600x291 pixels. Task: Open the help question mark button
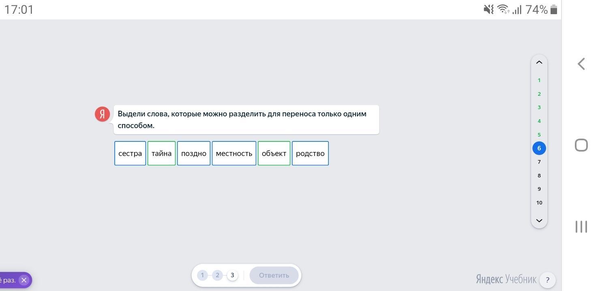tap(547, 280)
